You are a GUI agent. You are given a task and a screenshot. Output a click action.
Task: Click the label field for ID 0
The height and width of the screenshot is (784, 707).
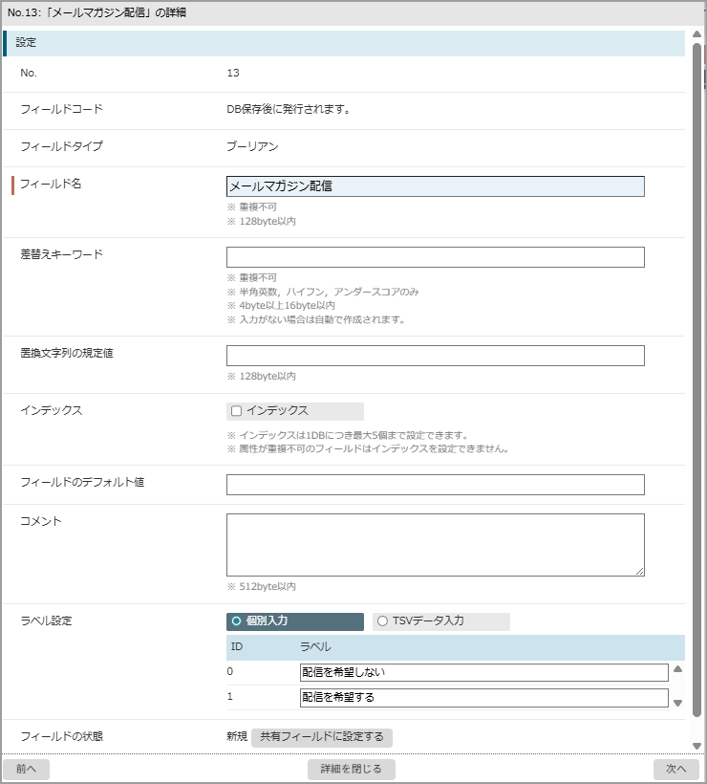(x=483, y=672)
